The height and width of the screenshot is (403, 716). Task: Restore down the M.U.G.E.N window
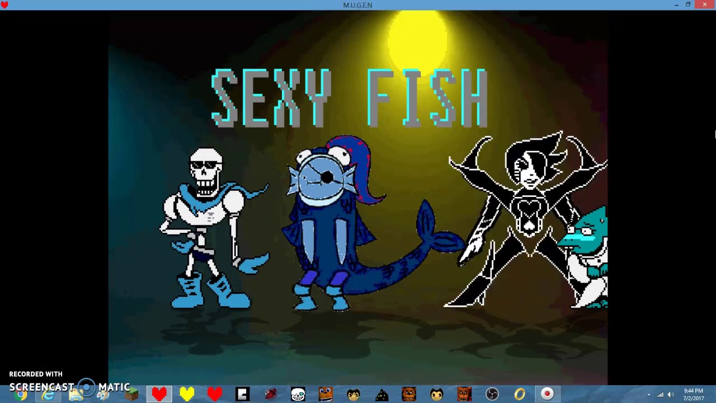(688, 5)
